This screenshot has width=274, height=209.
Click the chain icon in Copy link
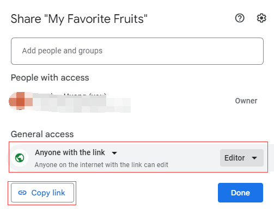click(x=22, y=193)
